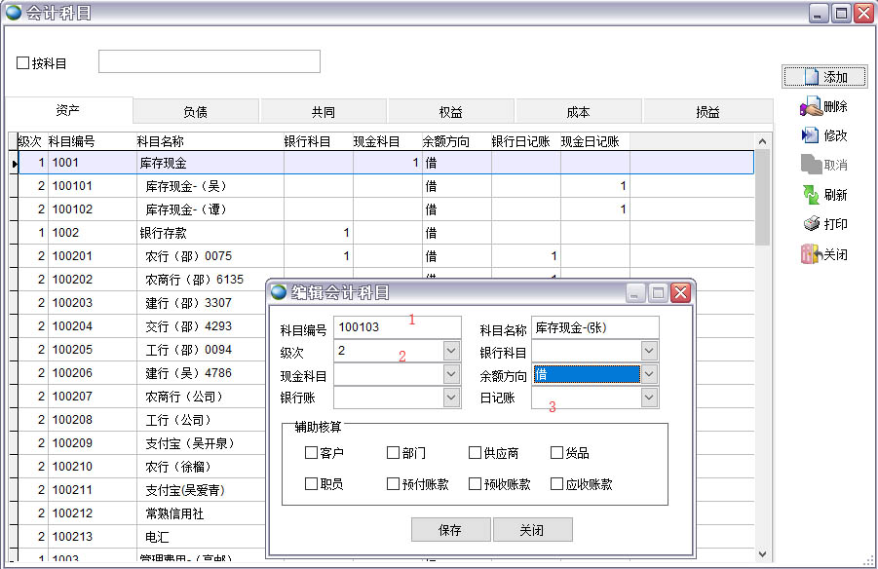Expand the 余额方向 dropdown

point(650,374)
